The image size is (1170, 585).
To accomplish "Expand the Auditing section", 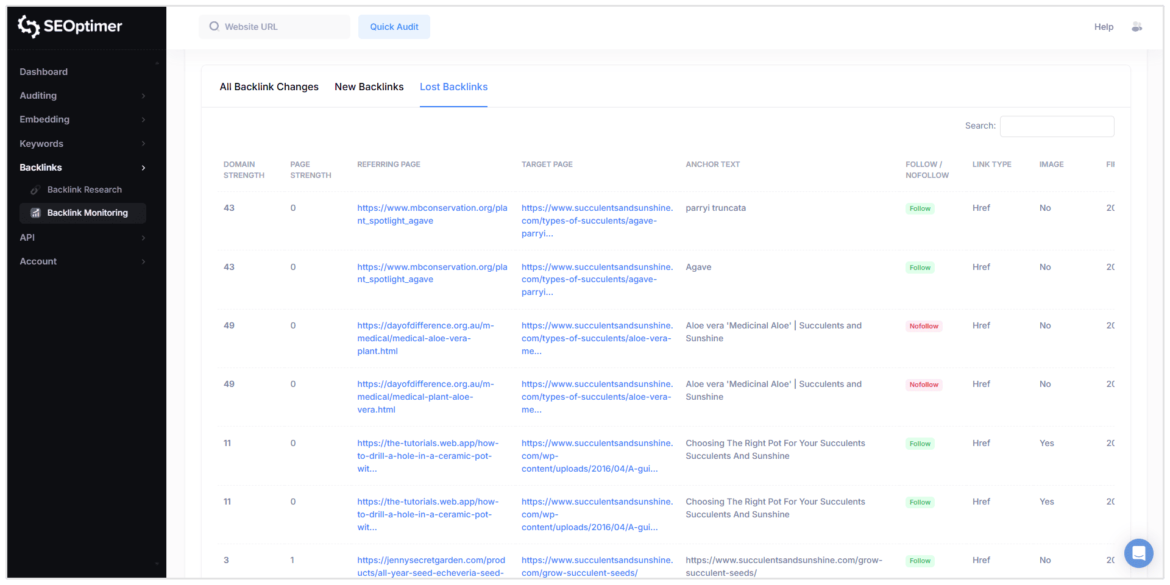I will click(144, 96).
